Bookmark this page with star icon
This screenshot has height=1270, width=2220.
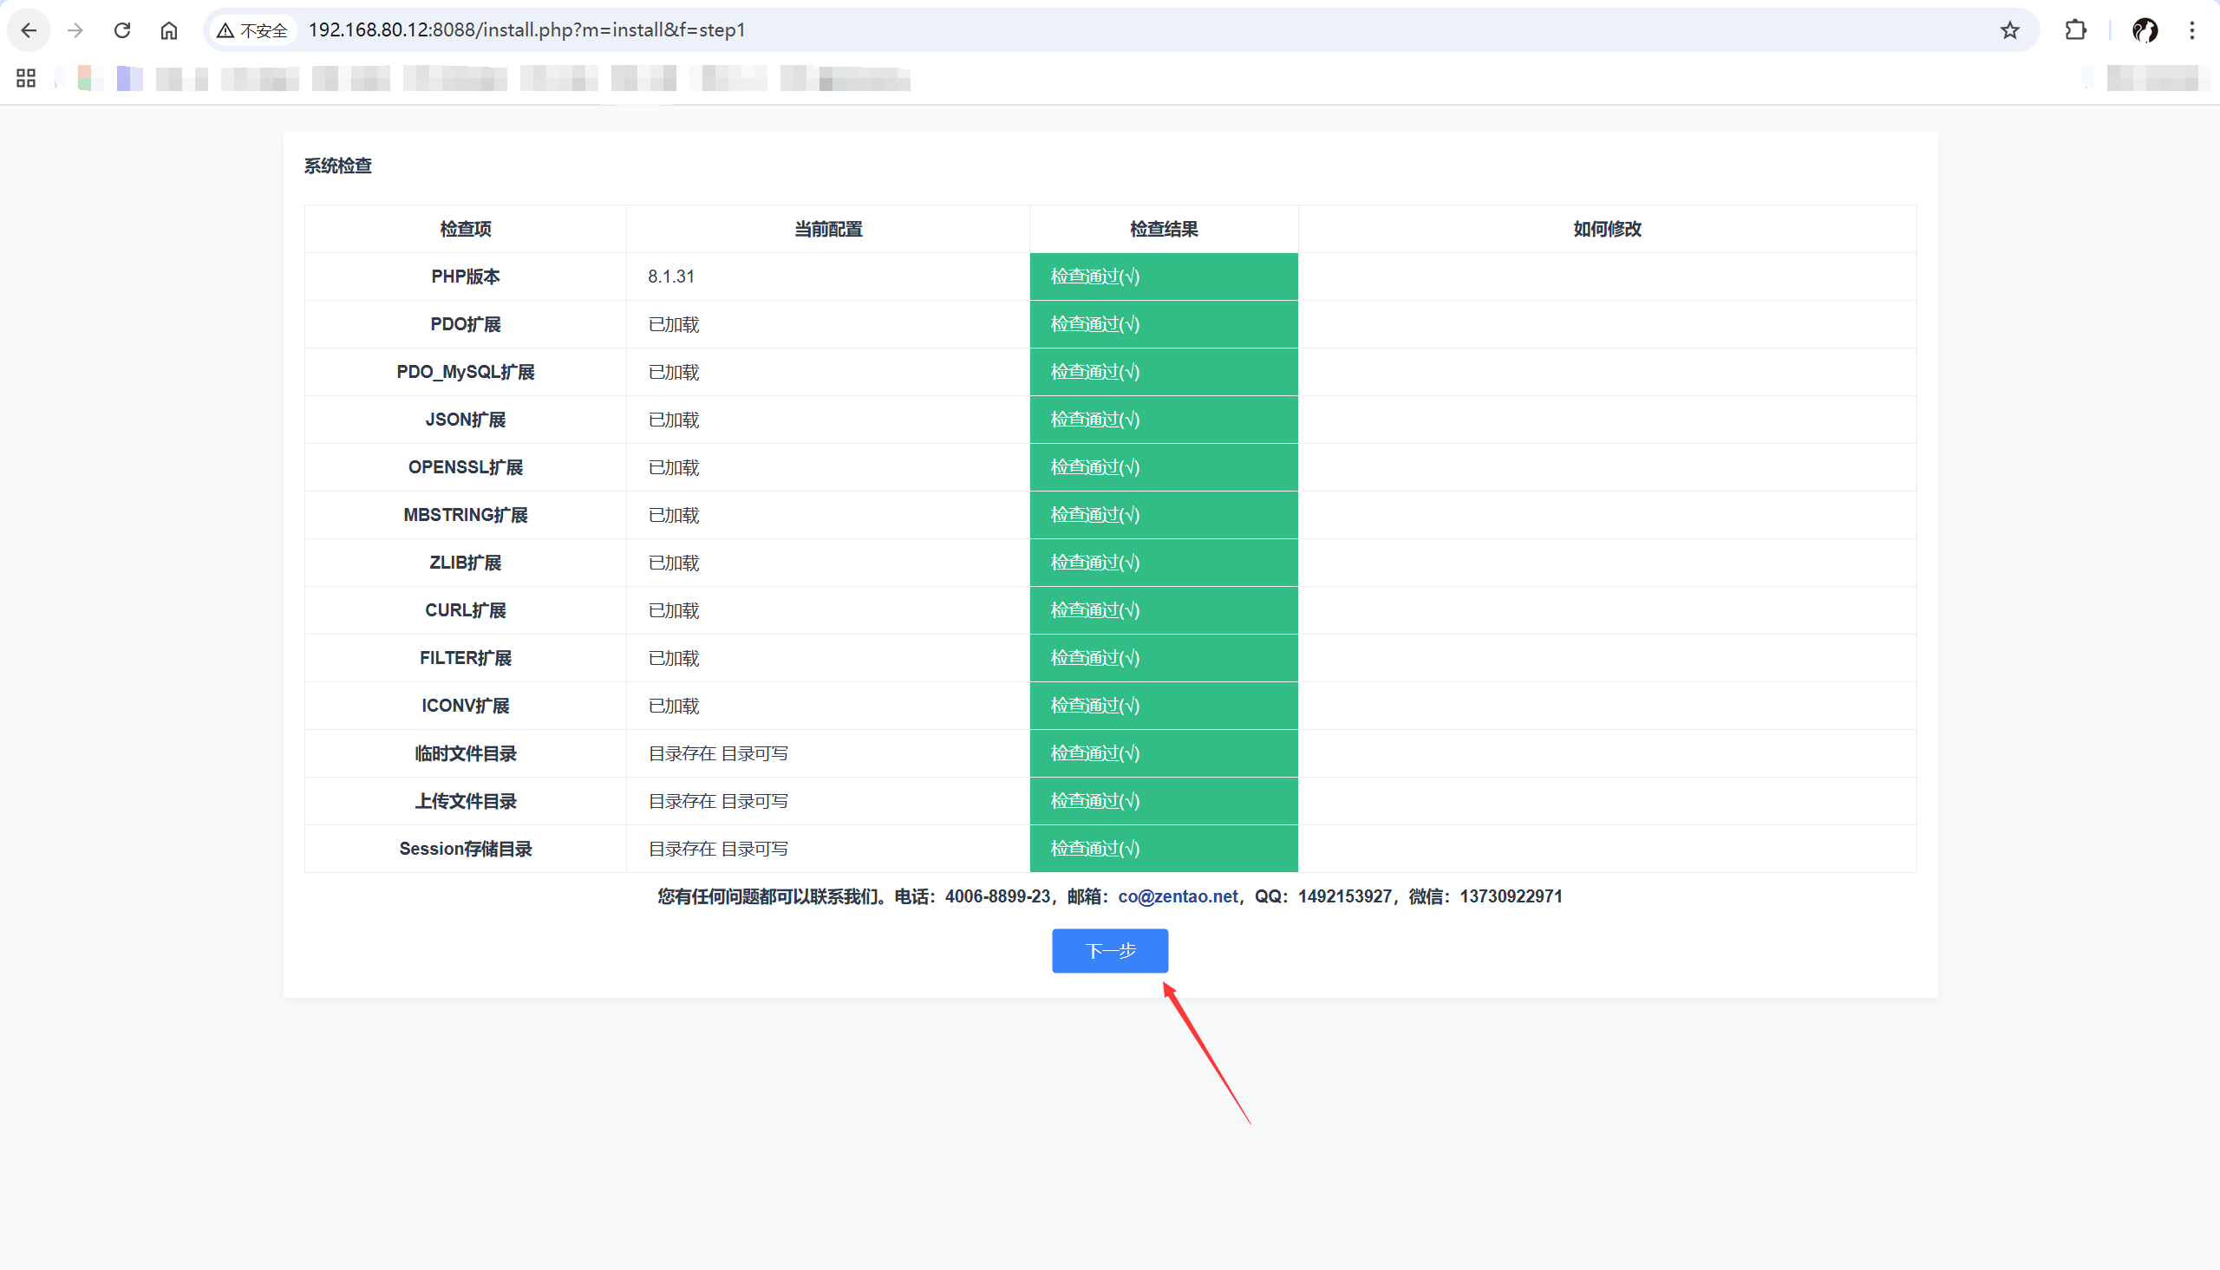(2010, 30)
